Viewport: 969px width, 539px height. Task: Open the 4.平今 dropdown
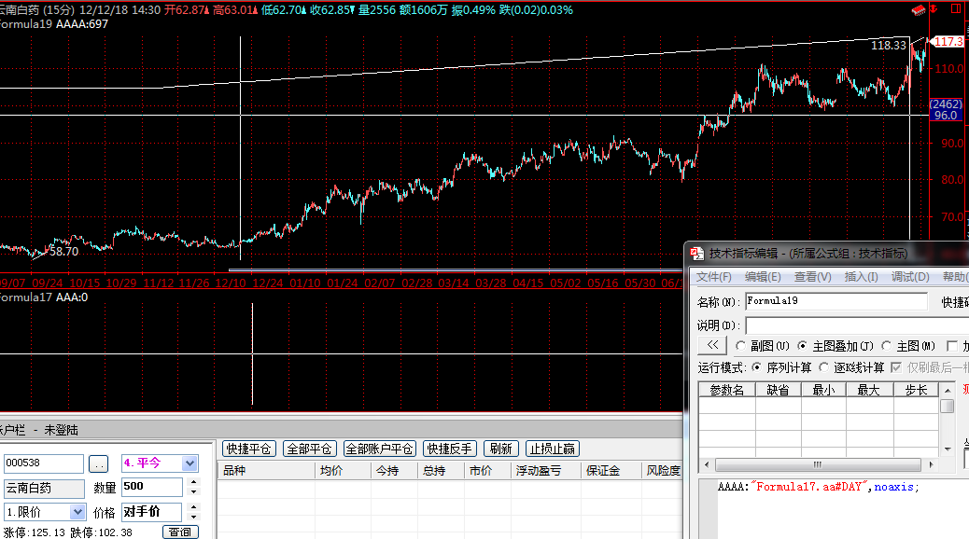pyautogui.click(x=190, y=463)
